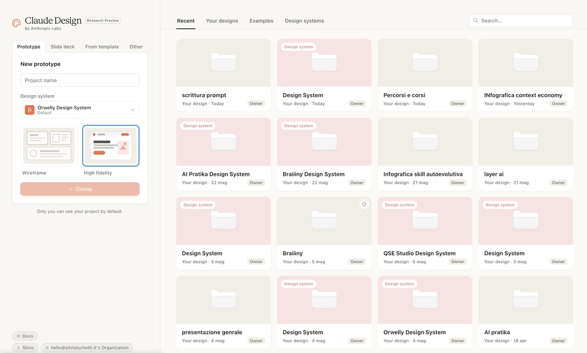Click the Claude Design palette logo icon

[17, 23]
